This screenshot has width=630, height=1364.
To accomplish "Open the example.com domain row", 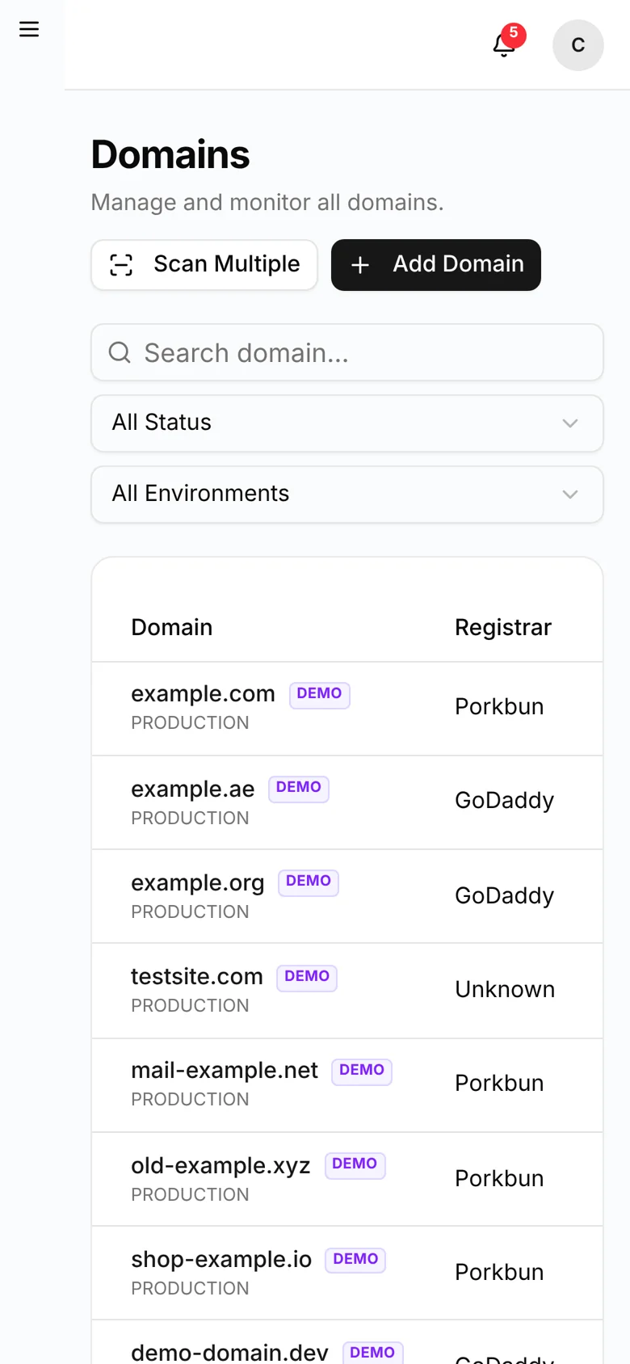I will tap(347, 709).
